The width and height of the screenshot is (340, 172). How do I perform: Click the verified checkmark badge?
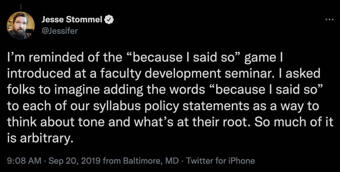[x=109, y=20]
